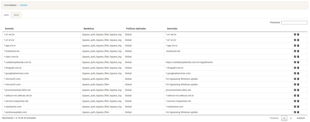Image resolution: width=310 pixels, height=122 pixels.
Task: Open the Criar tab
Action: coord(16,15)
